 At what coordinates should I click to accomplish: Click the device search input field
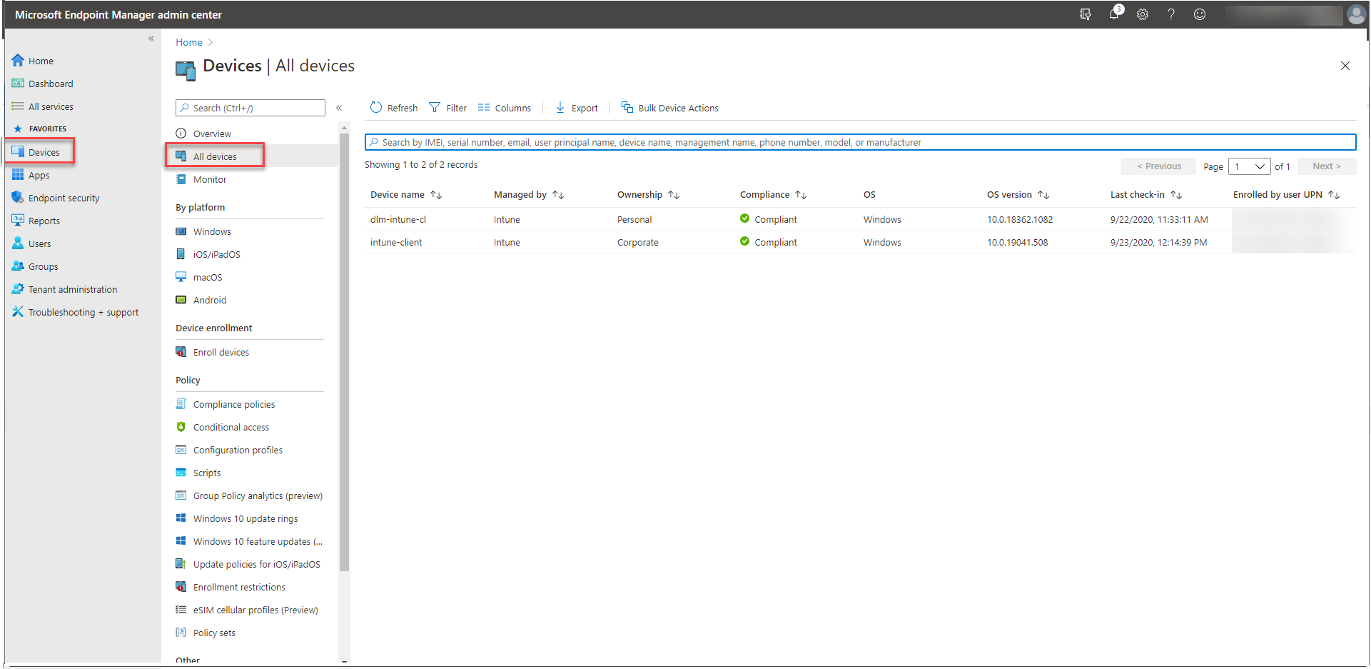860,142
